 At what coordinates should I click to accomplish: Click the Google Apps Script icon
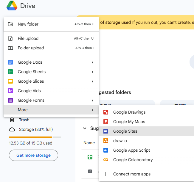(x=106, y=150)
